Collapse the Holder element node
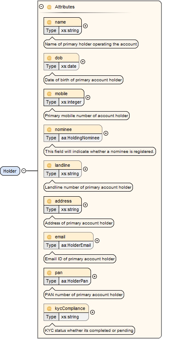 (23, 171)
